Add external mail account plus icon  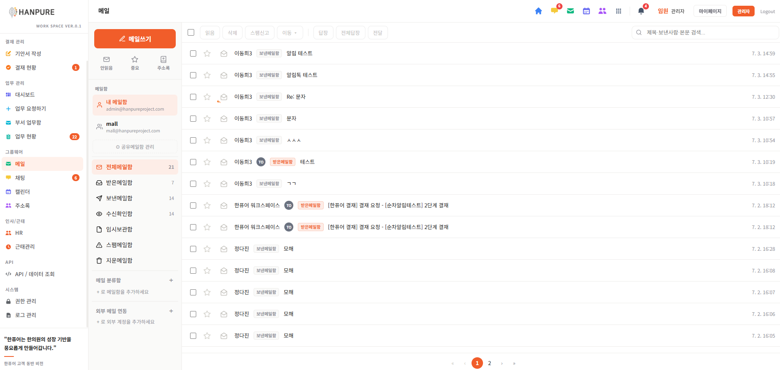click(x=171, y=311)
